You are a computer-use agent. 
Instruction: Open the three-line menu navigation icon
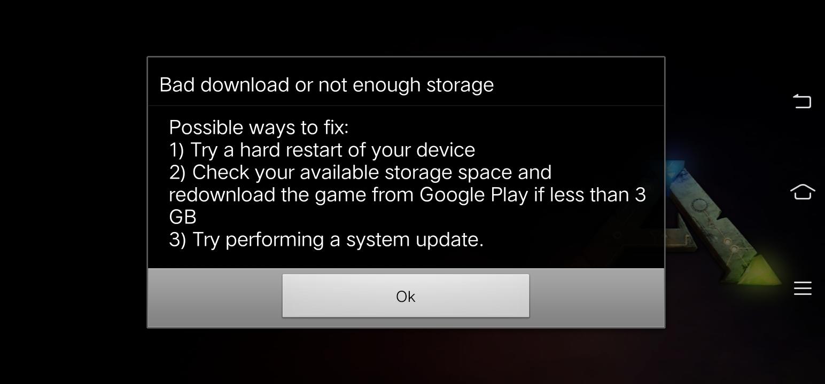(x=802, y=288)
